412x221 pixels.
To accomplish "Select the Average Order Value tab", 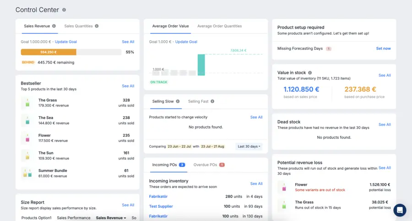I will 171,26.
